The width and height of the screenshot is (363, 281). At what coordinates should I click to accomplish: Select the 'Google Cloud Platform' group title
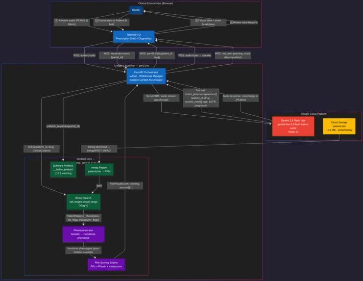(x=314, y=114)
